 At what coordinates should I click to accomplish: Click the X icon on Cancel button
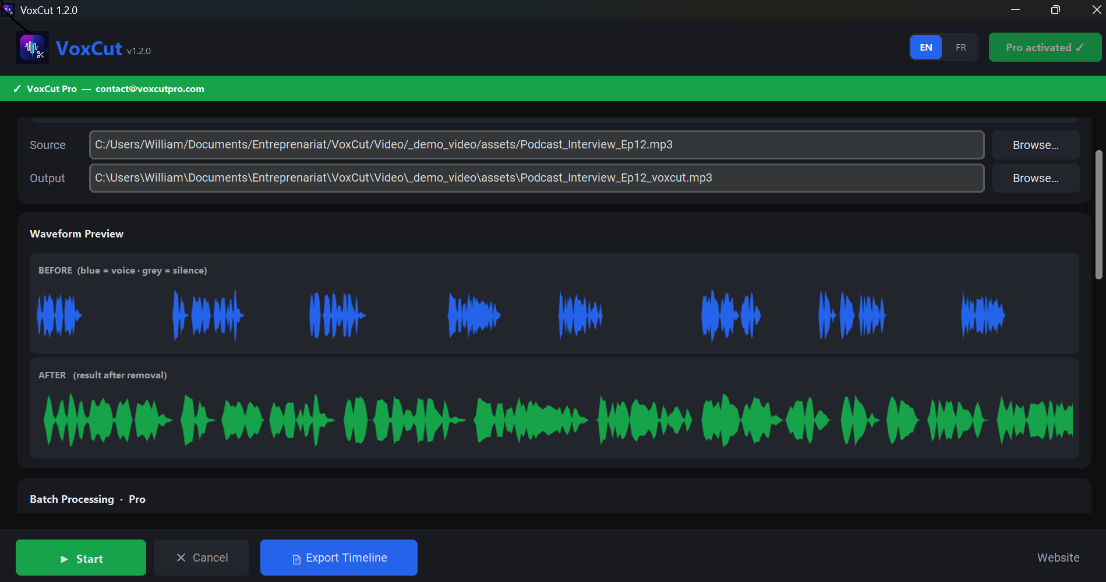181,558
